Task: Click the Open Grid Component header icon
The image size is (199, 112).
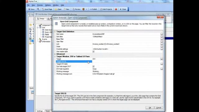Action: click(56, 24)
